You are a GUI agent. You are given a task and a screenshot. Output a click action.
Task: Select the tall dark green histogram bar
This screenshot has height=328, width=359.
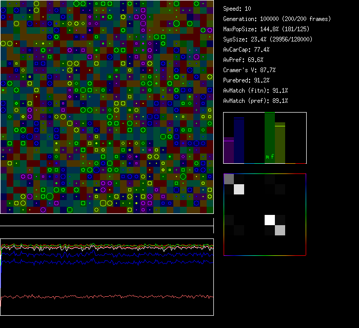(270, 136)
